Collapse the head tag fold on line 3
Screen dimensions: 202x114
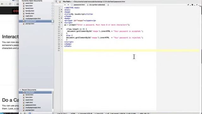[x=62, y=12]
